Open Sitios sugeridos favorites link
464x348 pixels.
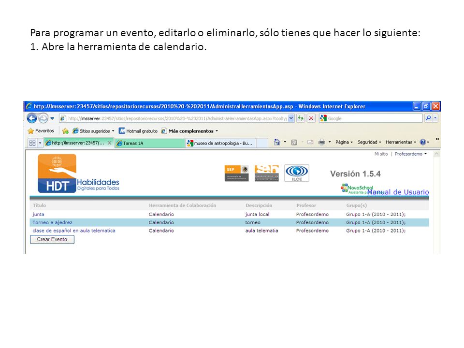(x=93, y=131)
